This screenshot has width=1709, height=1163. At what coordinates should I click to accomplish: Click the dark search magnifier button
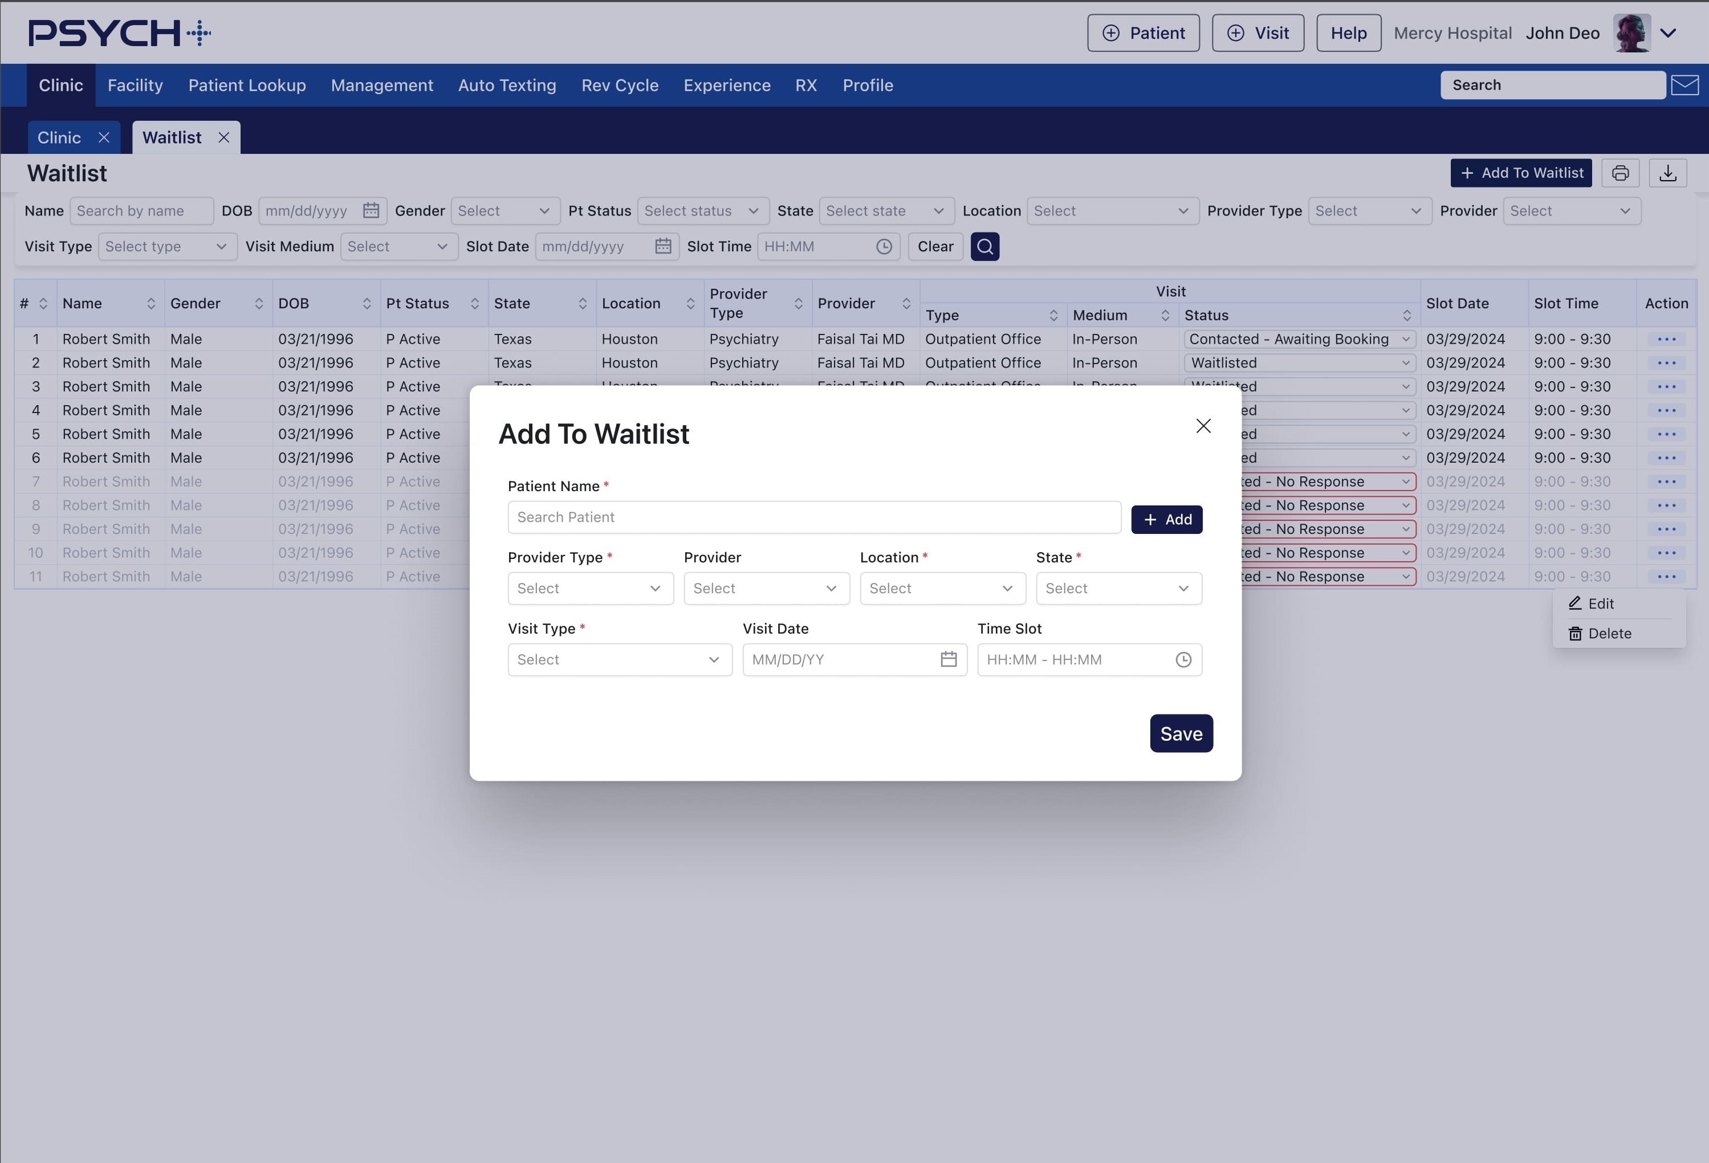click(984, 246)
